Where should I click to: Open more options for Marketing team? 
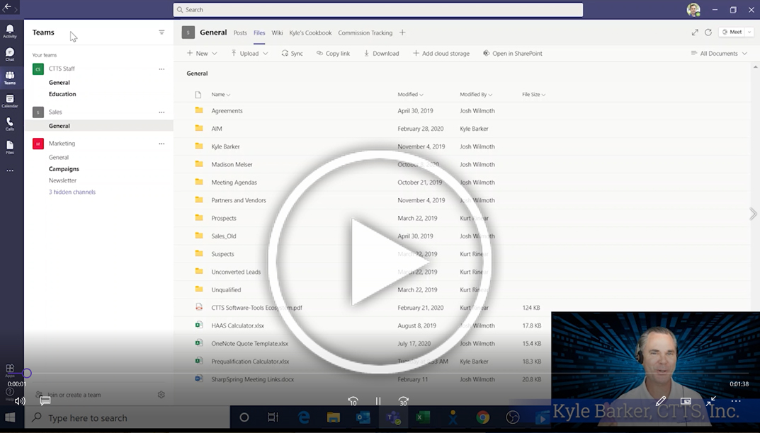161,144
